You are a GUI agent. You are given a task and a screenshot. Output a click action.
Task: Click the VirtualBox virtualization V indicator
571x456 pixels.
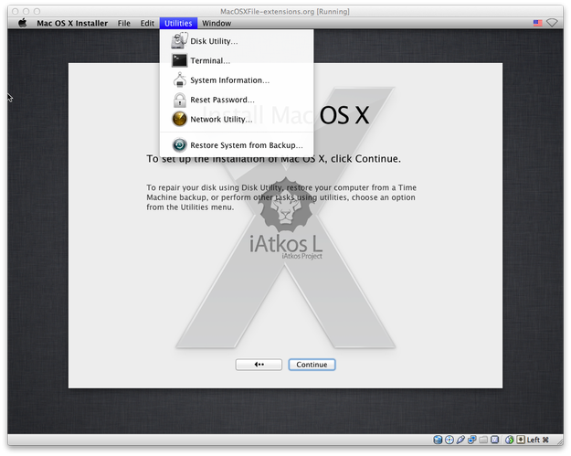pos(494,440)
